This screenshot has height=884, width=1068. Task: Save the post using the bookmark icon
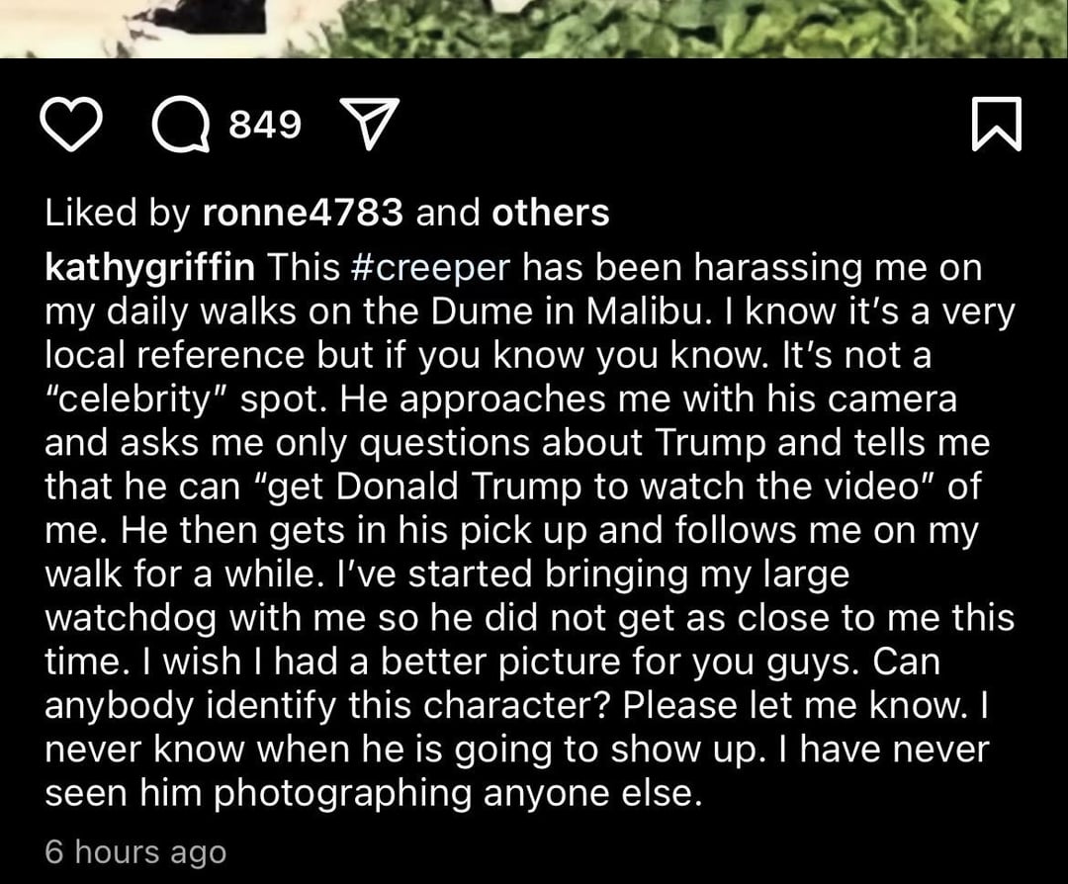pos(995,127)
